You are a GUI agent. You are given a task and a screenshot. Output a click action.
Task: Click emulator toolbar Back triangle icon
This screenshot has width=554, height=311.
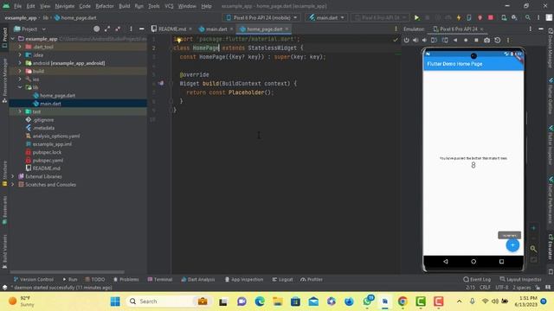pos(455,41)
